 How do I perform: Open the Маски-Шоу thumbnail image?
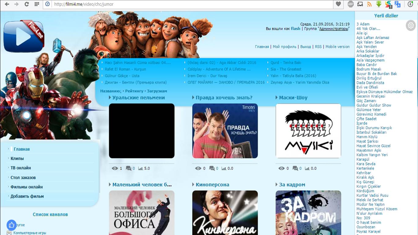(x=308, y=131)
